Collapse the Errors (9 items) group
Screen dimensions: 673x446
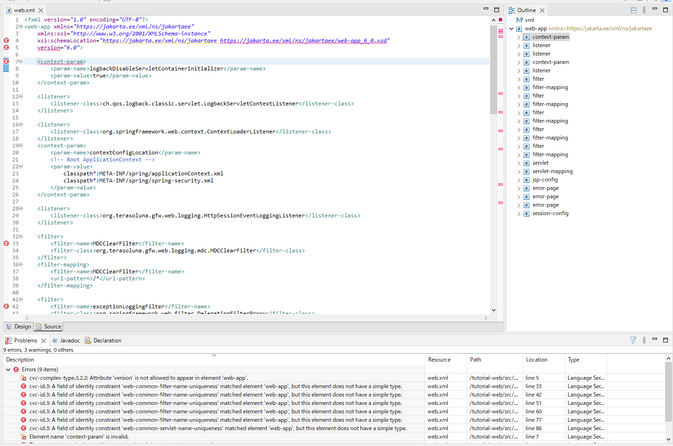pyautogui.click(x=8, y=369)
